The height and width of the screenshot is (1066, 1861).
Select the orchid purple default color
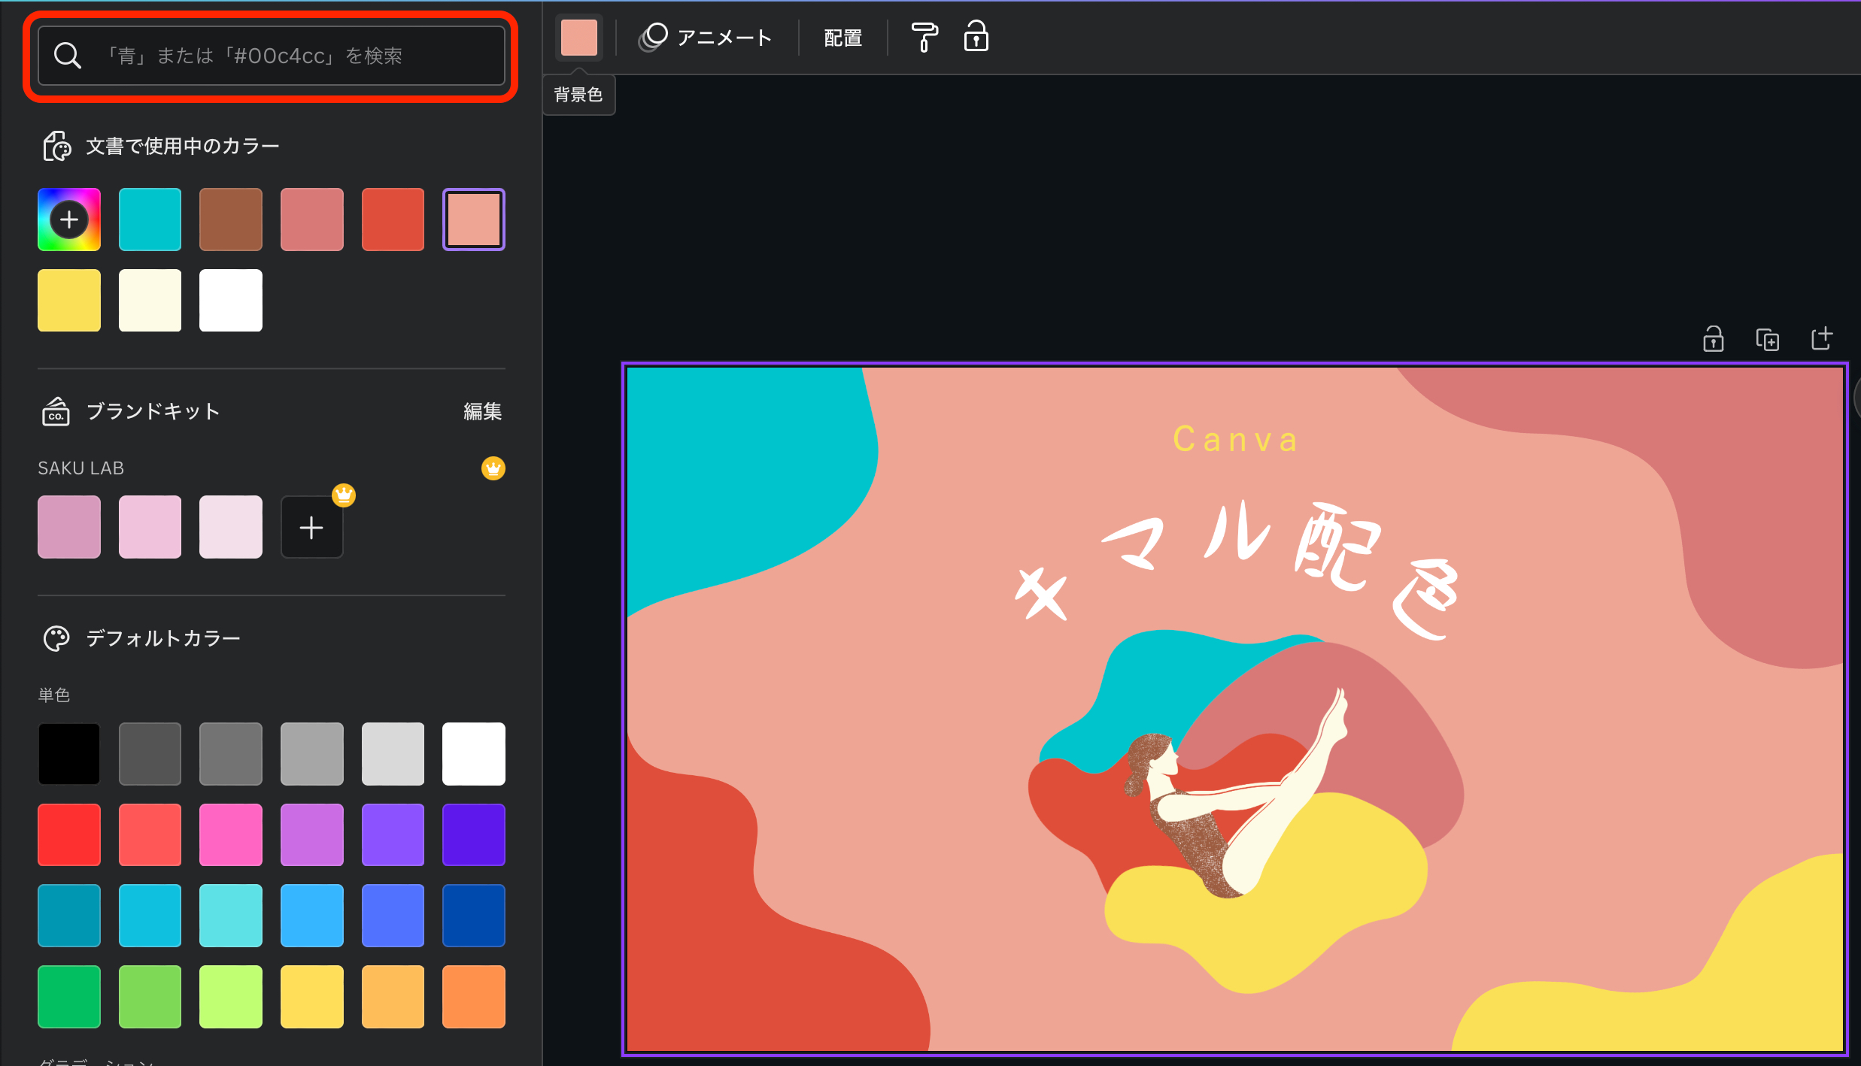pos(312,835)
